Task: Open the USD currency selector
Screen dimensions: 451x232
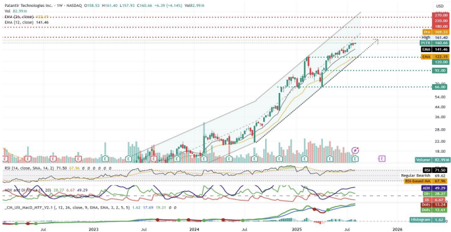Action: coord(440,6)
